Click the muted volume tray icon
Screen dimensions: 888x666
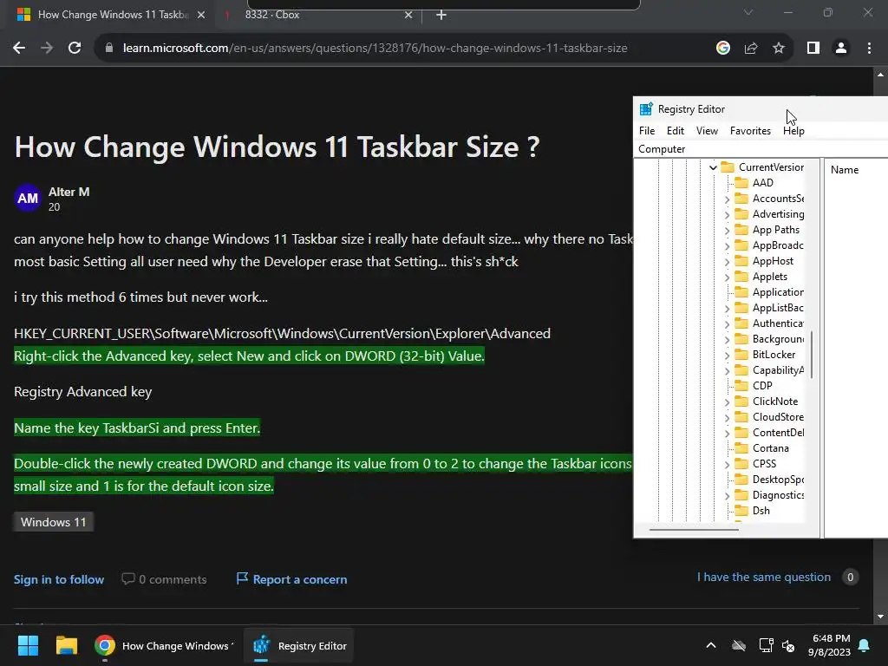pos(788,645)
